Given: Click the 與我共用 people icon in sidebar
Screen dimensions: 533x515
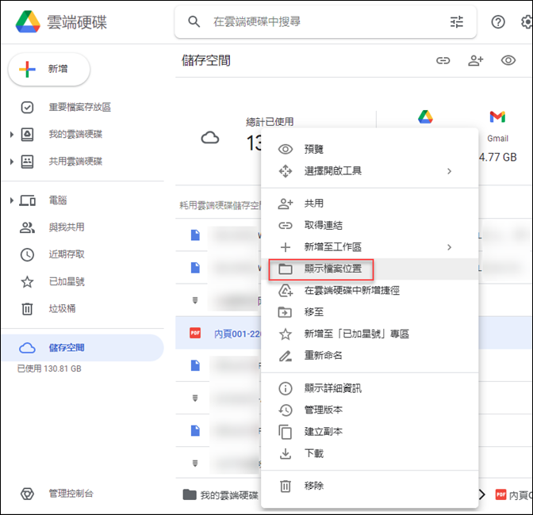Looking at the screenshot, I should point(27,227).
